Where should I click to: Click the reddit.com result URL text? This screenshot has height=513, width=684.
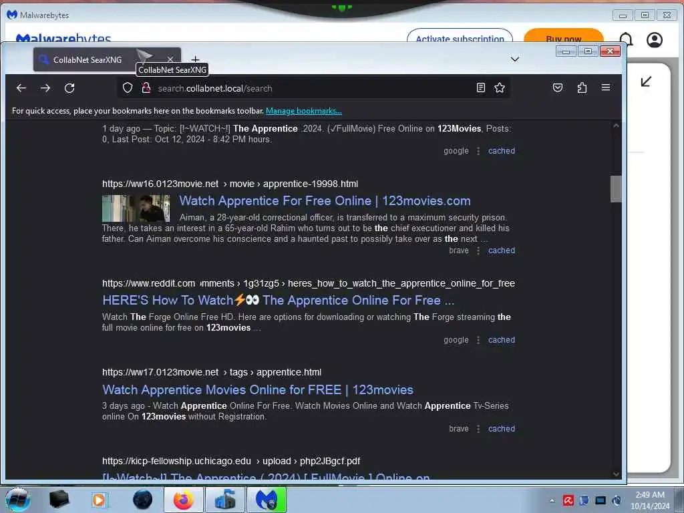point(309,283)
